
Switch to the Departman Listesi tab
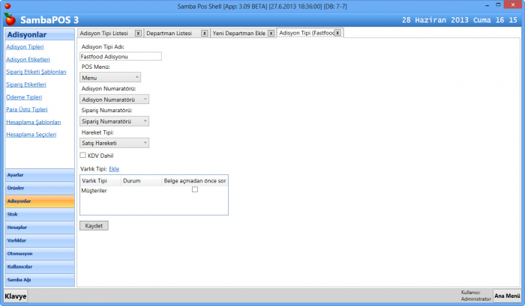coord(169,34)
